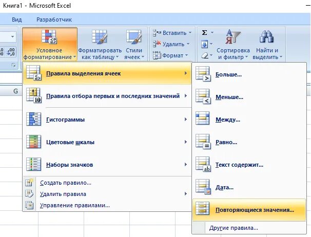
Task: Open the Удалить cells dropdown arrow
Action: pyautogui.click(x=188, y=44)
